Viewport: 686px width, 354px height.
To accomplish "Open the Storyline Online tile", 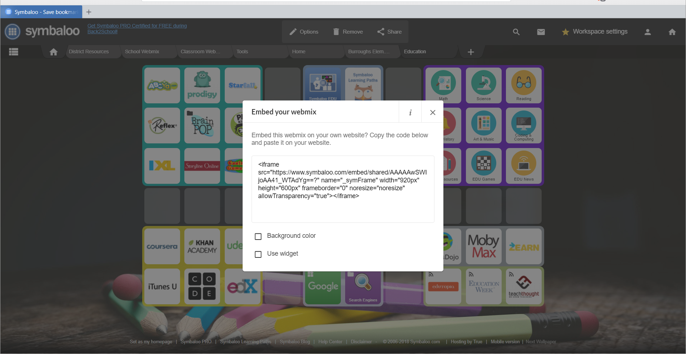I will [x=202, y=166].
